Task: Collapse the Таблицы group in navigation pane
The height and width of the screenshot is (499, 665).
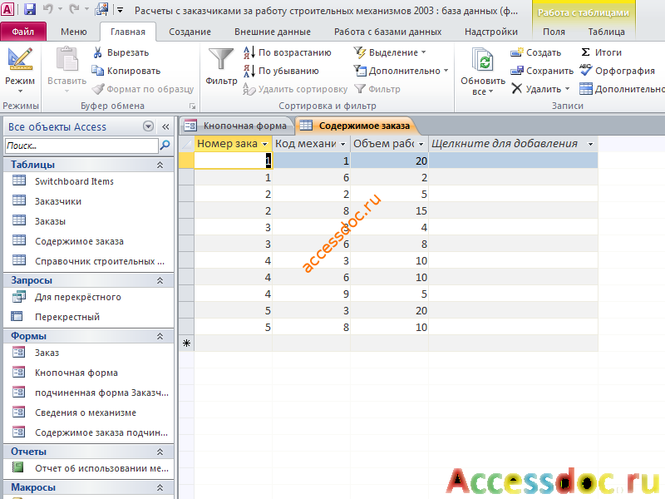Action: (x=160, y=165)
